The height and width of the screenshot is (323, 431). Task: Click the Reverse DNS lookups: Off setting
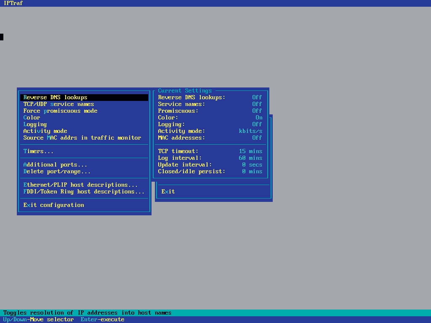pyautogui.click(x=210, y=98)
